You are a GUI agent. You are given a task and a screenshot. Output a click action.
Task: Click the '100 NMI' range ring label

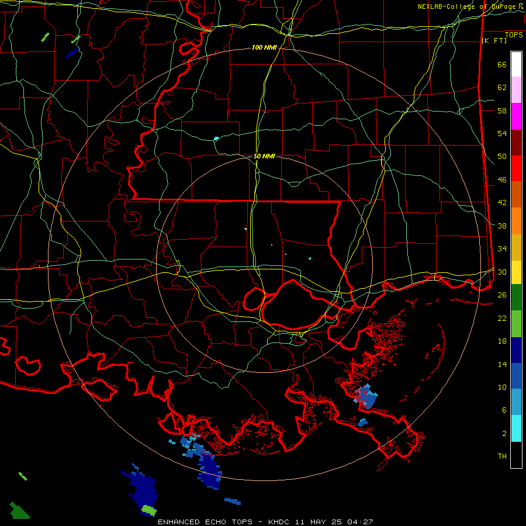pos(264,48)
